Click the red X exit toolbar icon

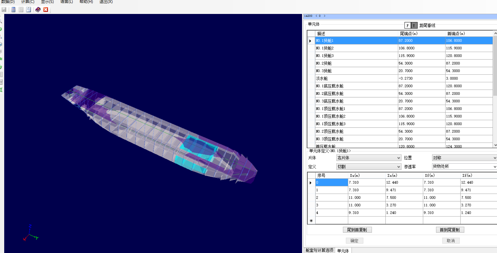click(46, 10)
